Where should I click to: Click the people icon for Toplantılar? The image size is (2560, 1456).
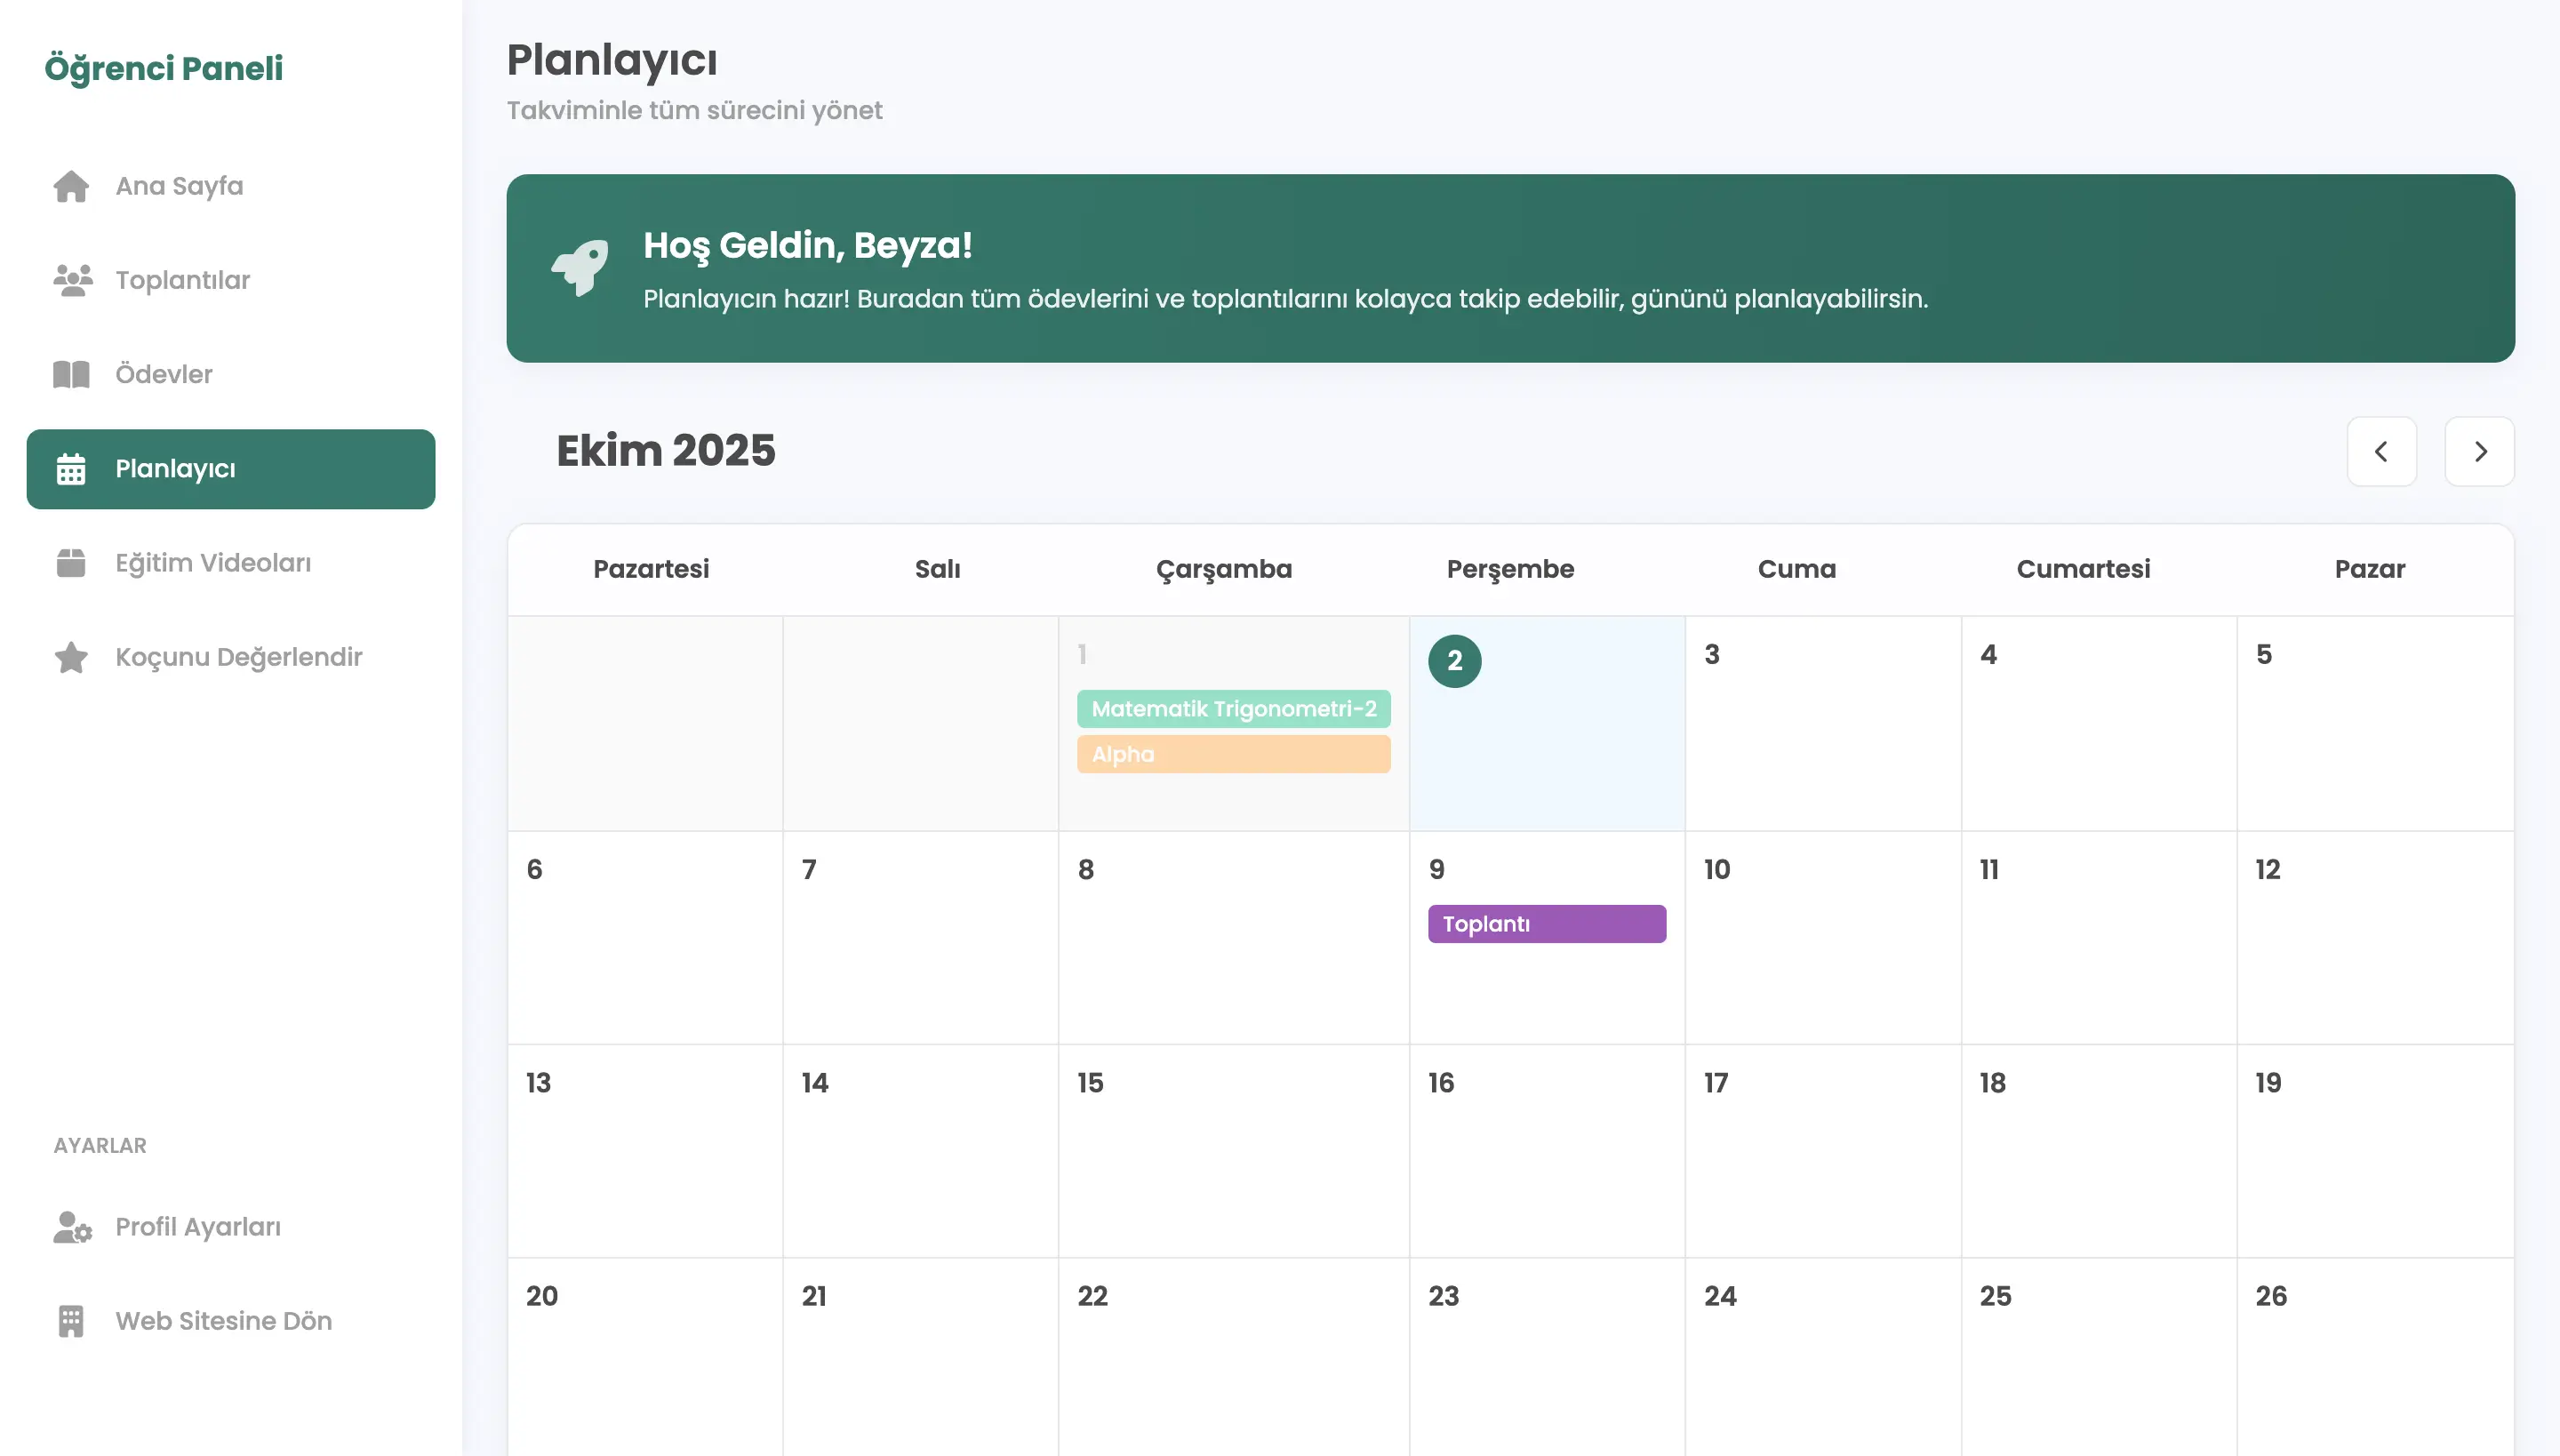[x=72, y=280]
